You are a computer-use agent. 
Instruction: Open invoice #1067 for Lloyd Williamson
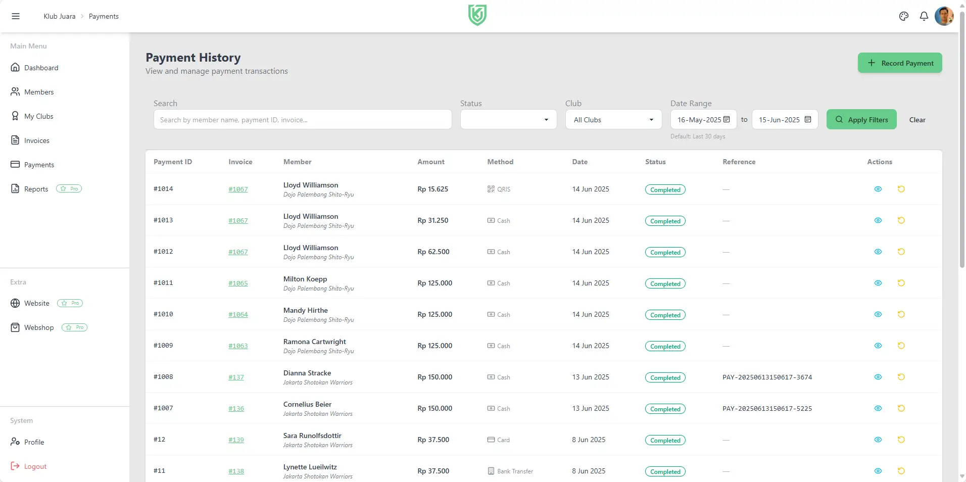(238, 189)
